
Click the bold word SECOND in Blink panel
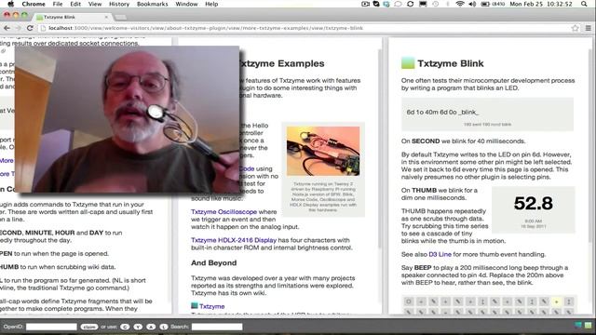(426, 141)
